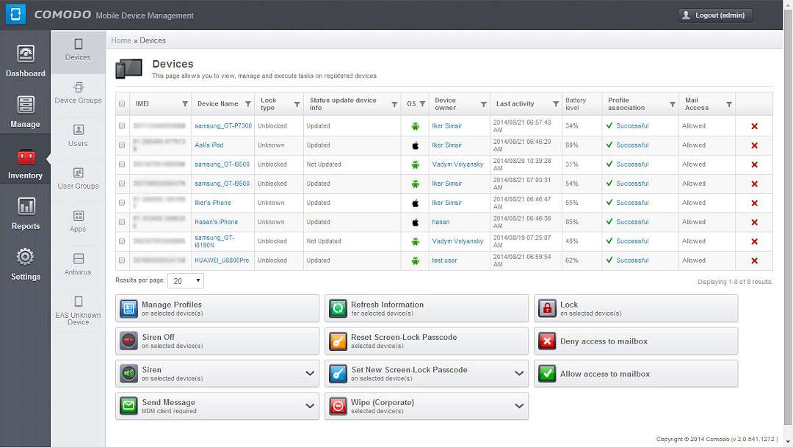Click Reset Screen-Lock Passcode button

[x=427, y=341]
